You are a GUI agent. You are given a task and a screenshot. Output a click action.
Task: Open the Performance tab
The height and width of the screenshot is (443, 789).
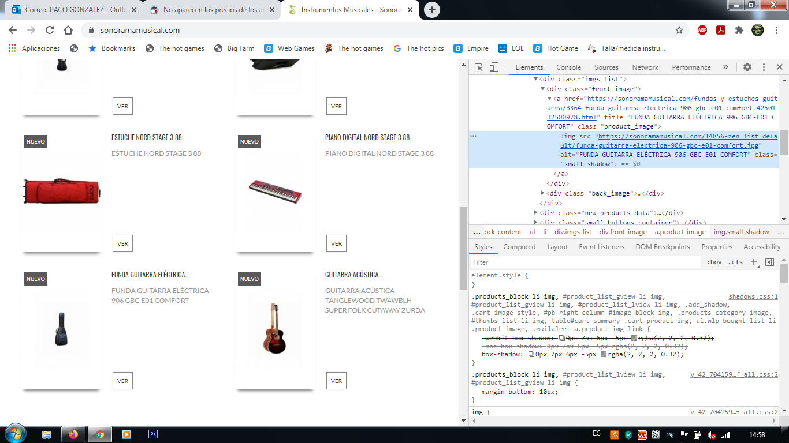click(x=691, y=67)
